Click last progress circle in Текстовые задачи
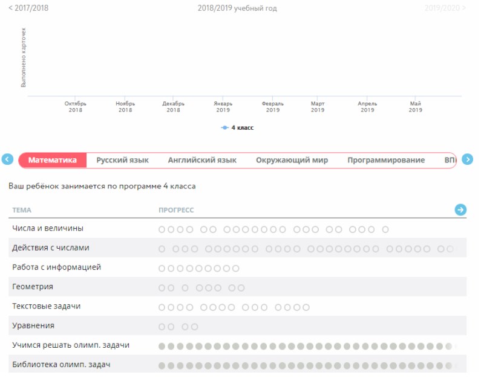 (306, 307)
